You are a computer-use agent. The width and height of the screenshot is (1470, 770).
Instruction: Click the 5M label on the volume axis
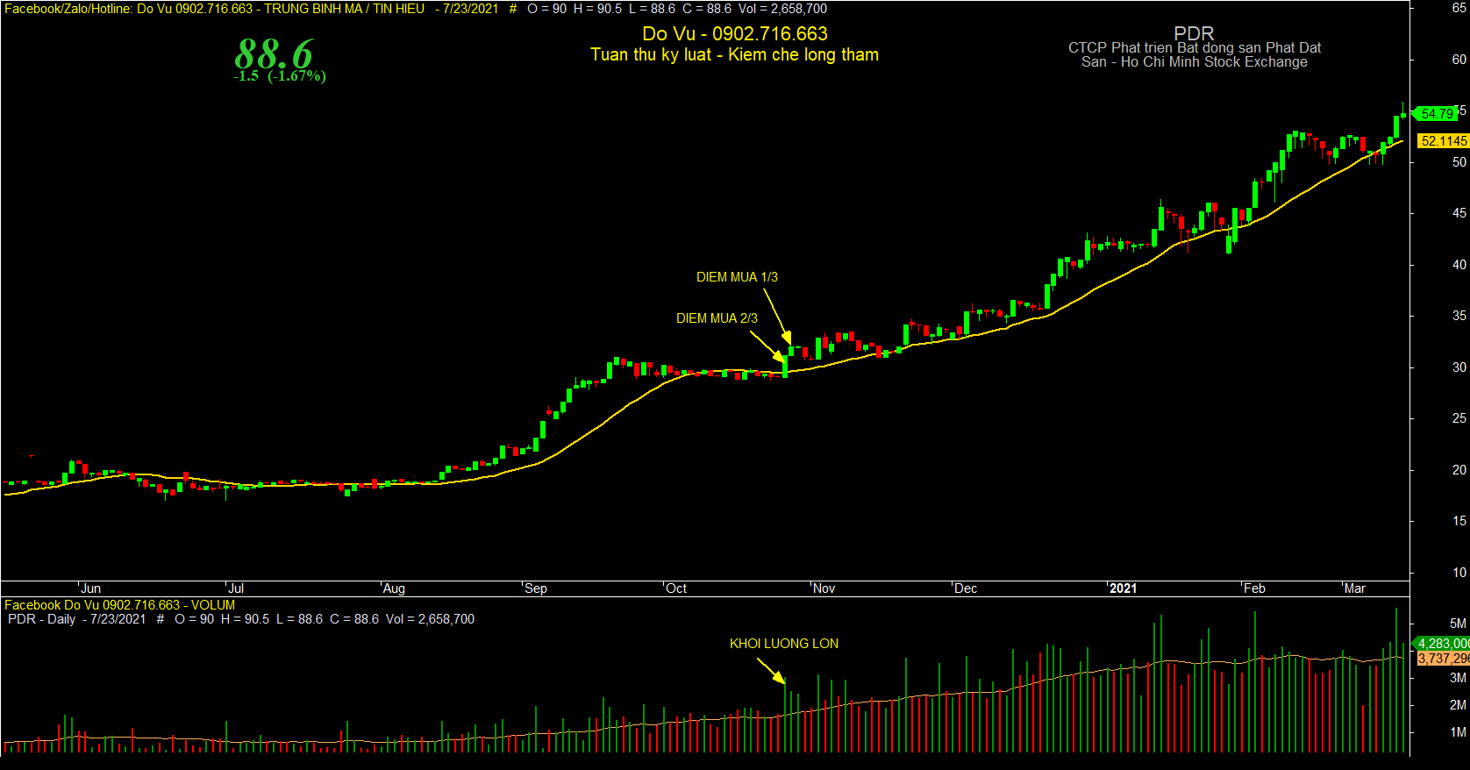click(1458, 624)
